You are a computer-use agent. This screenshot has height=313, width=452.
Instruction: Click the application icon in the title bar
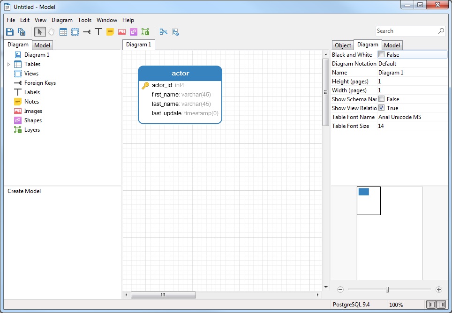(x=8, y=7)
